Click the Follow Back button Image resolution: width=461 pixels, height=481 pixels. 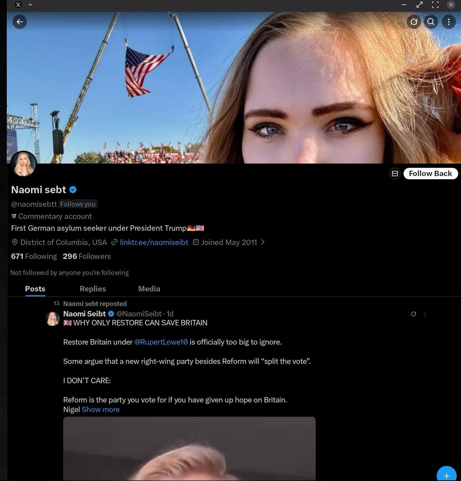point(431,174)
